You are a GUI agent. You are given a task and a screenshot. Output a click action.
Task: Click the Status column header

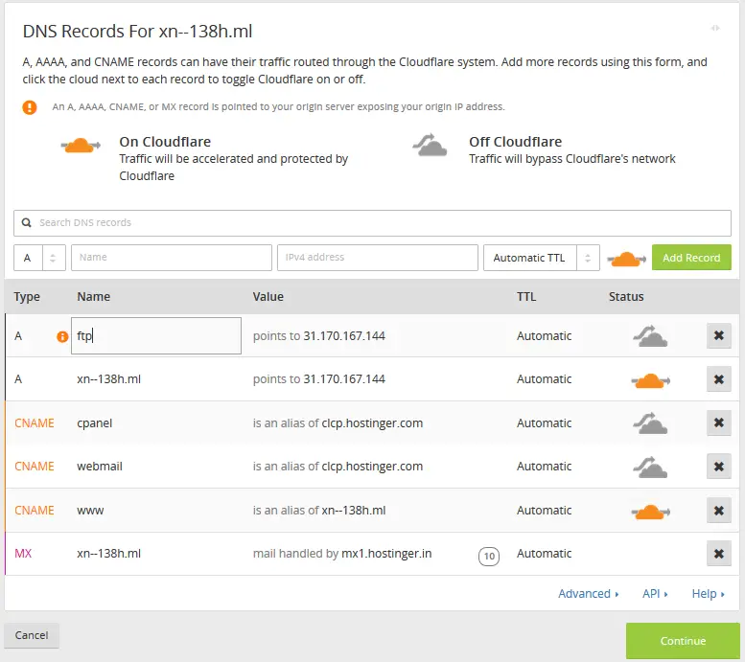(x=626, y=297)
